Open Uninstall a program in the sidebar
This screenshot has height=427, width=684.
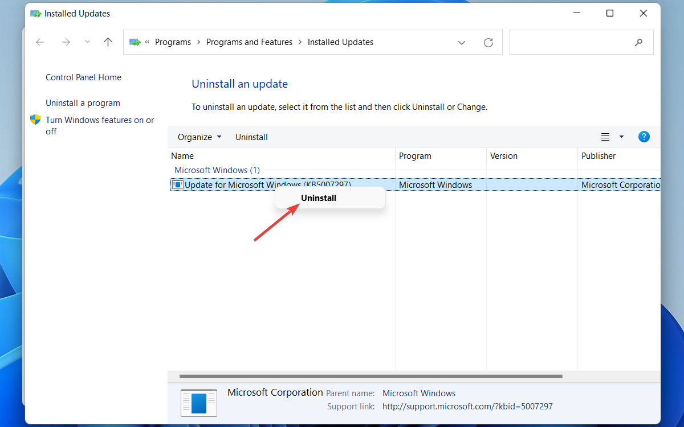point(83,103)
